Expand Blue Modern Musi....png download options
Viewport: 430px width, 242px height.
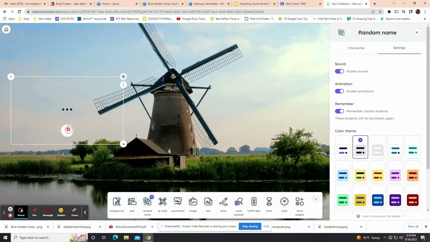[48, 227]
